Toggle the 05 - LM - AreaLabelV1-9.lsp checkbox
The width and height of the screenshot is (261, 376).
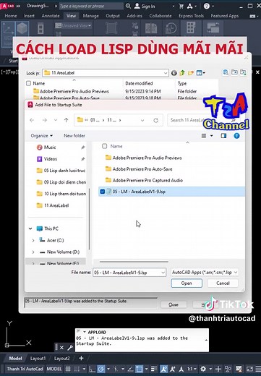[x=102, y=192]
